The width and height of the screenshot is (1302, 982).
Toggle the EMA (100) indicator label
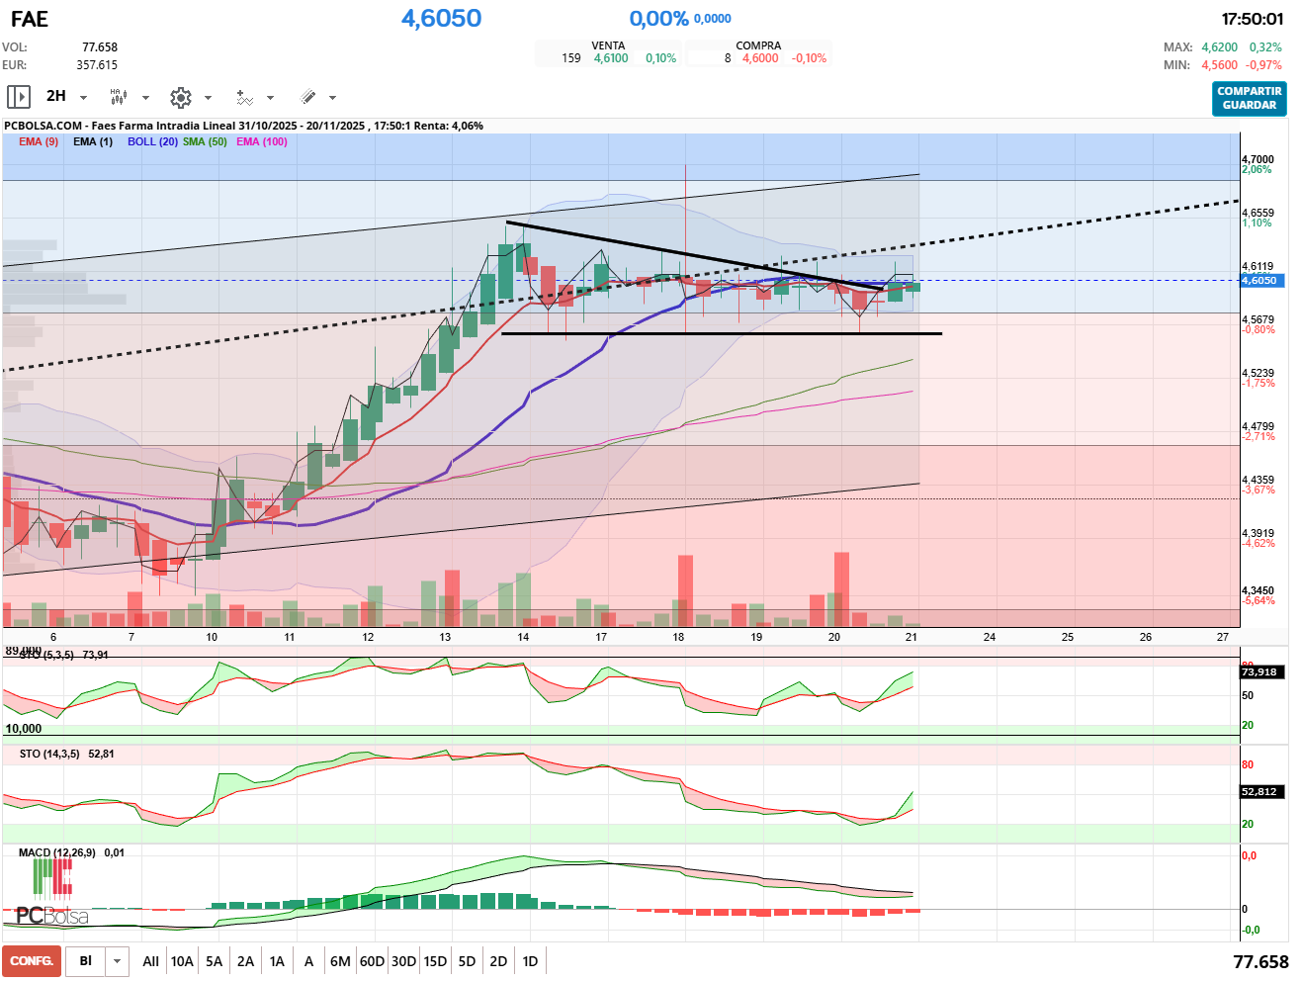(262, 141)
